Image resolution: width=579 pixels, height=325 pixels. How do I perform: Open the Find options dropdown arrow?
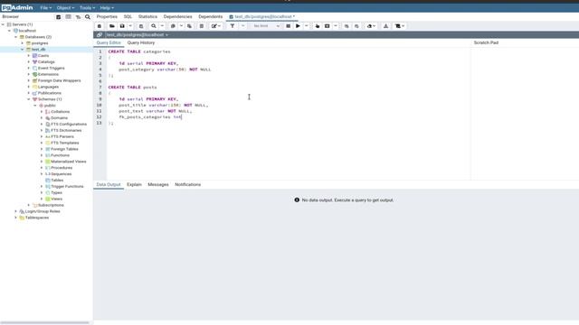162,26
